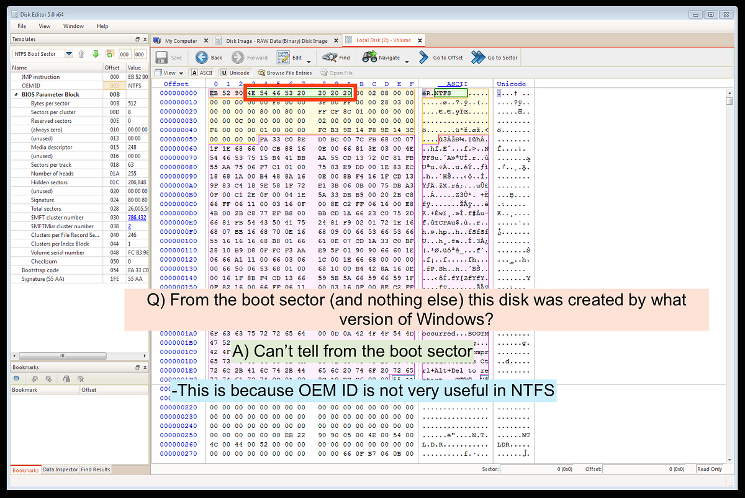The height and width of the screenshot is (498, 745).
Task: Close the Templates panel
Action: 145,38
